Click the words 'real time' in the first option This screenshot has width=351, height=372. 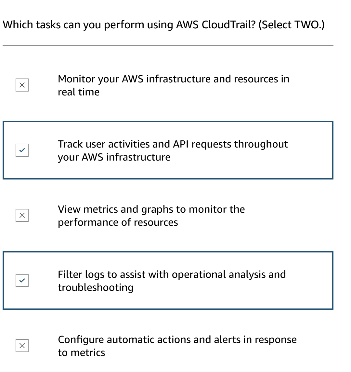pos(79,92)
